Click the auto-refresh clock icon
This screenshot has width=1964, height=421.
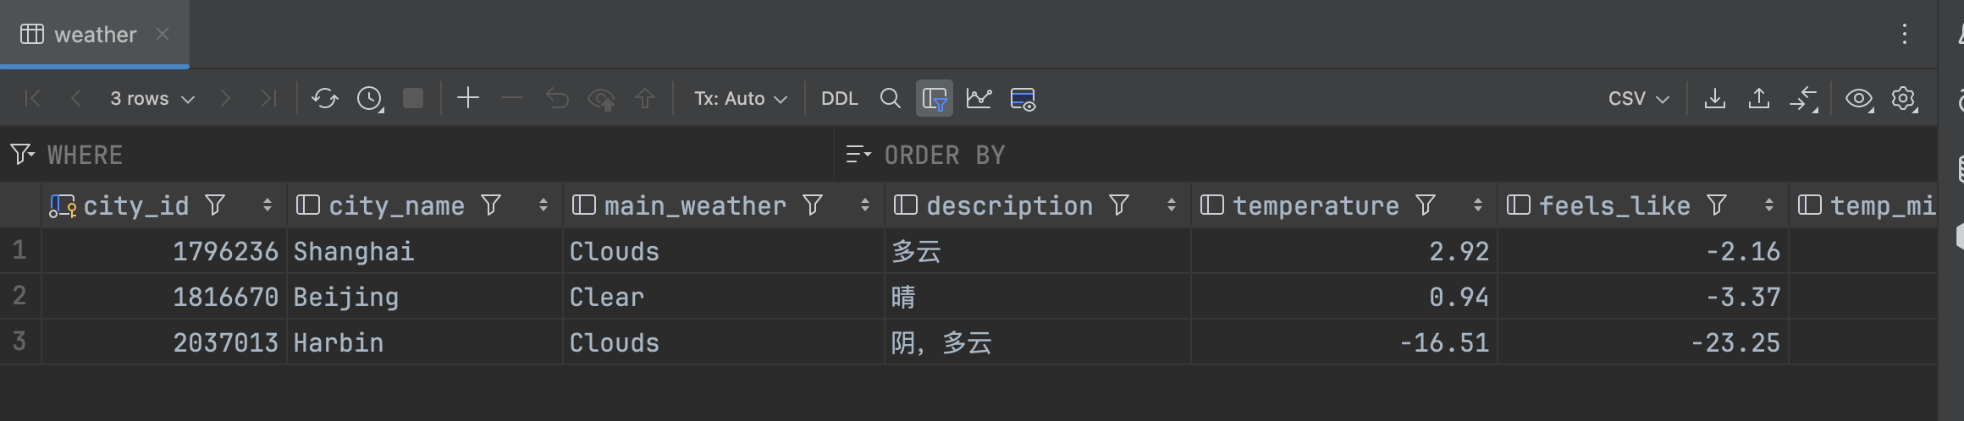[x=370, y=99]
